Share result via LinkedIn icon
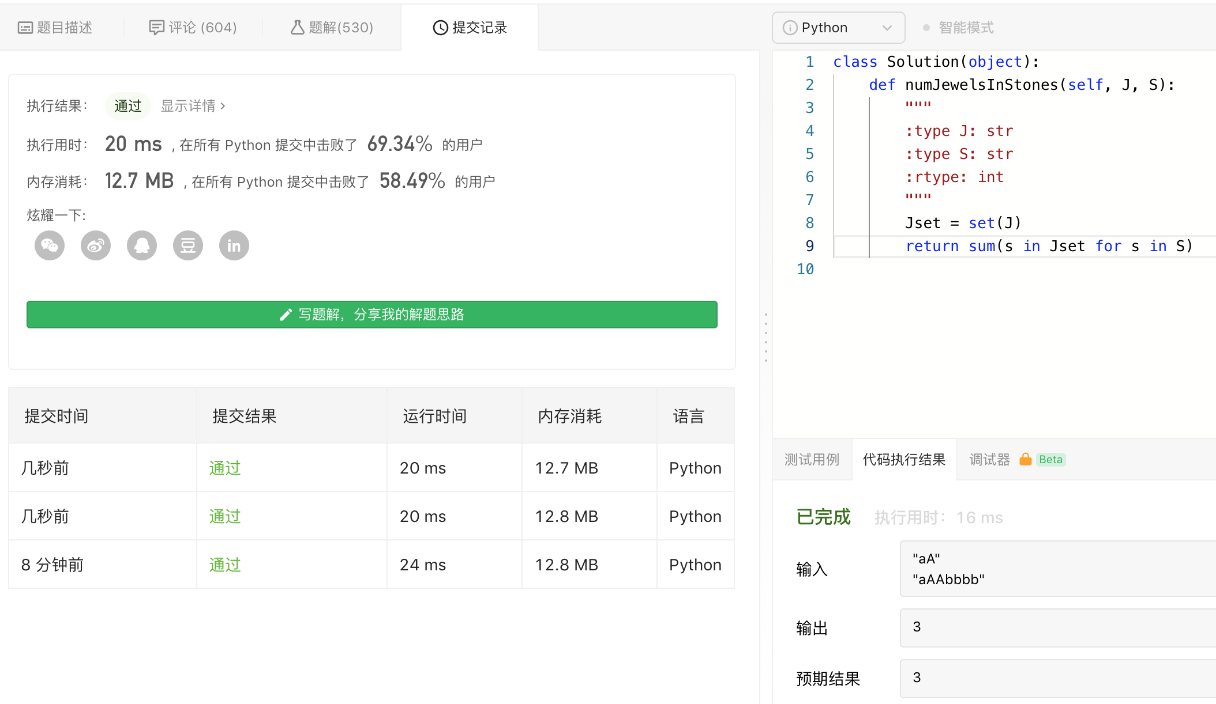The height and width of the screenshot is (704, 1216). [x=234, y=246]
